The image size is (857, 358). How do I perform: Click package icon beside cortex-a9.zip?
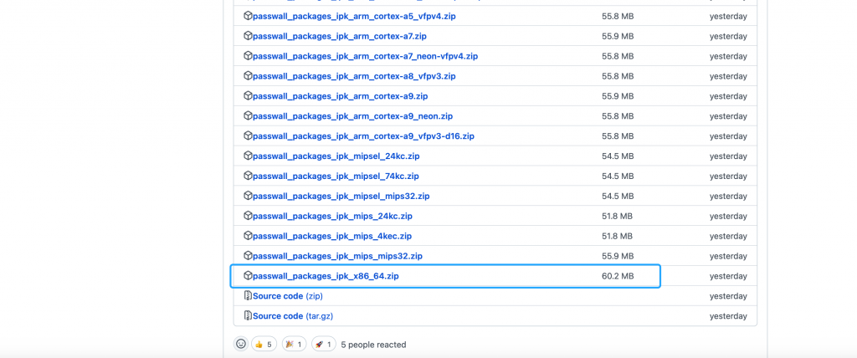click(x=248, y=96)
